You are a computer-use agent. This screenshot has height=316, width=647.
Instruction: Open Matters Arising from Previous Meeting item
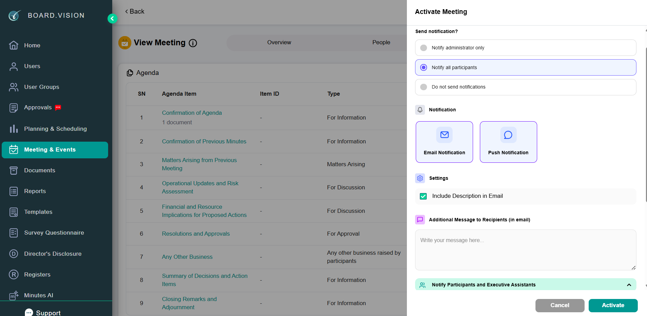pos(199,164)
